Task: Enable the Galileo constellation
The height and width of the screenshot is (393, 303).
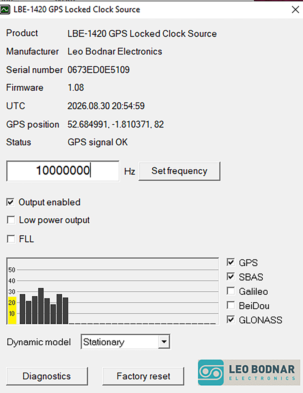Action: coord(230,291)
